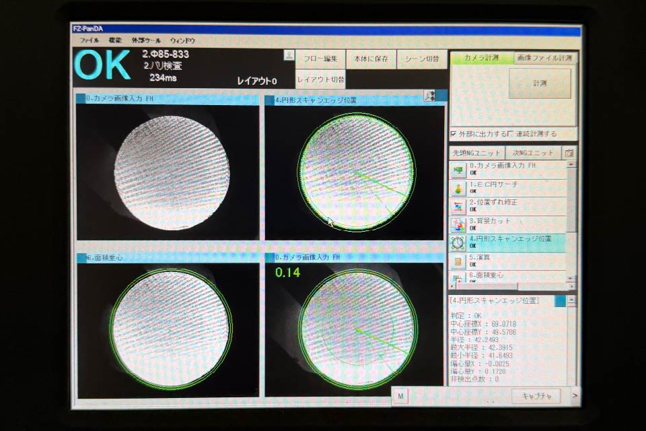Click the magnifier icon on top-right image pane

[429, 96]
